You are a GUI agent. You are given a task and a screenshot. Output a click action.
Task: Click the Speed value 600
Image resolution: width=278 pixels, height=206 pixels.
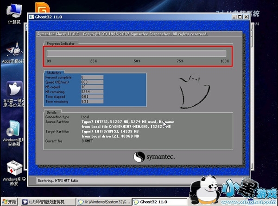[92, 82]
